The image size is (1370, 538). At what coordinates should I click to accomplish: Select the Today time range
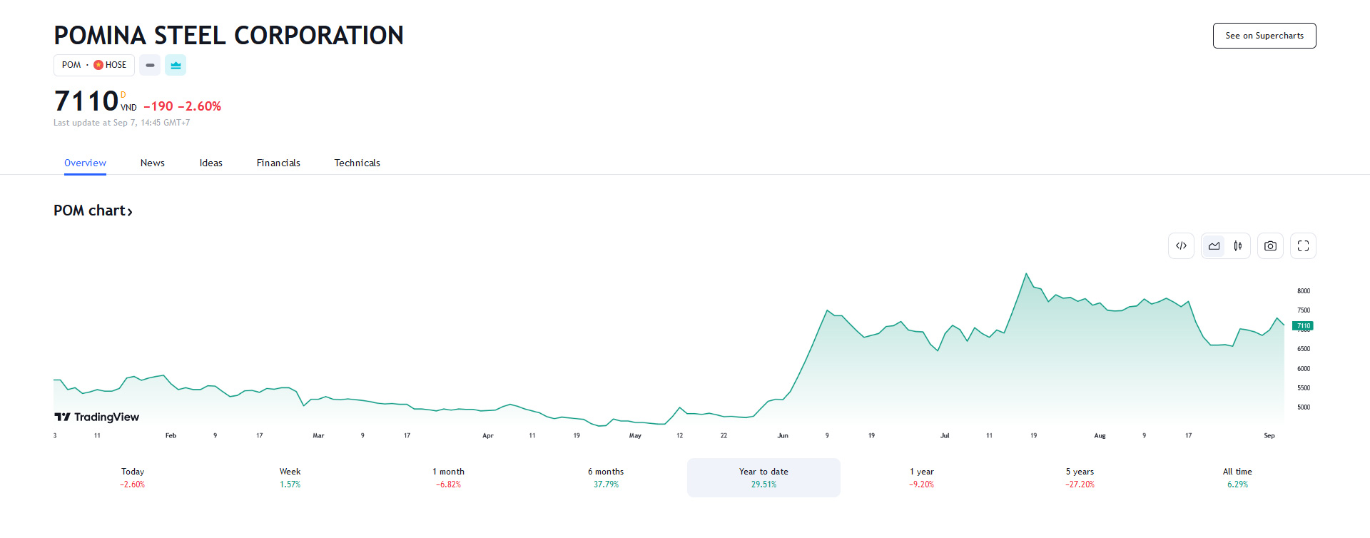[x=133, y=477]
